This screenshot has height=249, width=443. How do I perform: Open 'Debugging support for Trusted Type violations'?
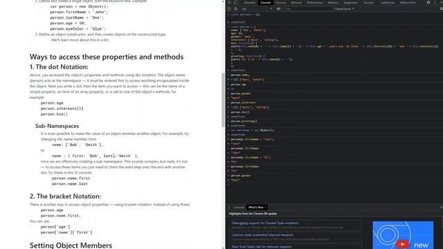pyautogui.click(x=265, y=223)
